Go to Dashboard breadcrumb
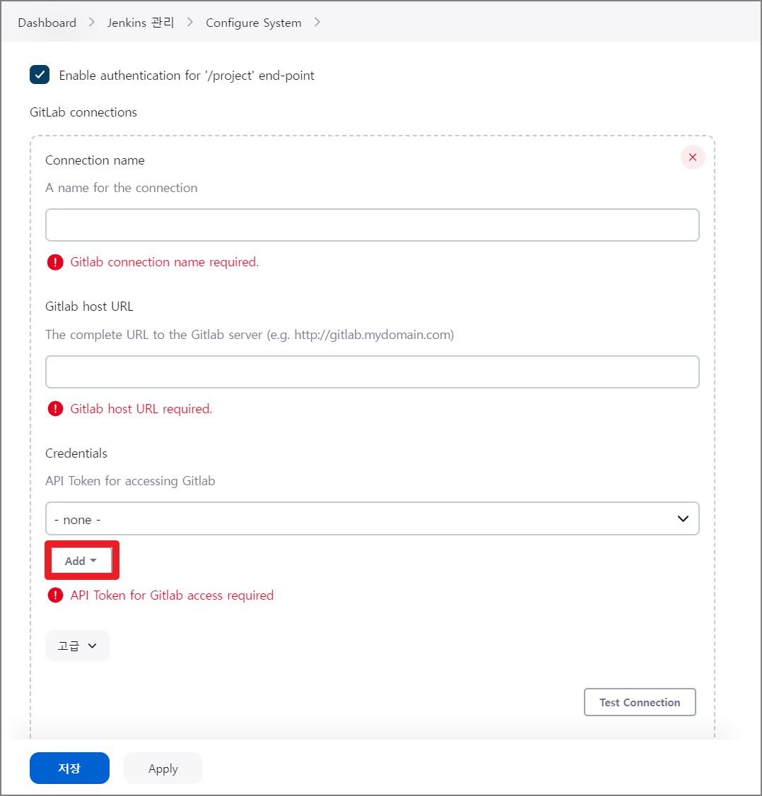This screenshot has height=796, width=762. pos(47,23)
